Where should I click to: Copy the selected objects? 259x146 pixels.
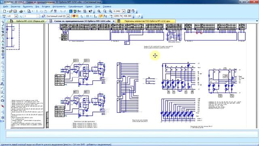coord(41,11)
